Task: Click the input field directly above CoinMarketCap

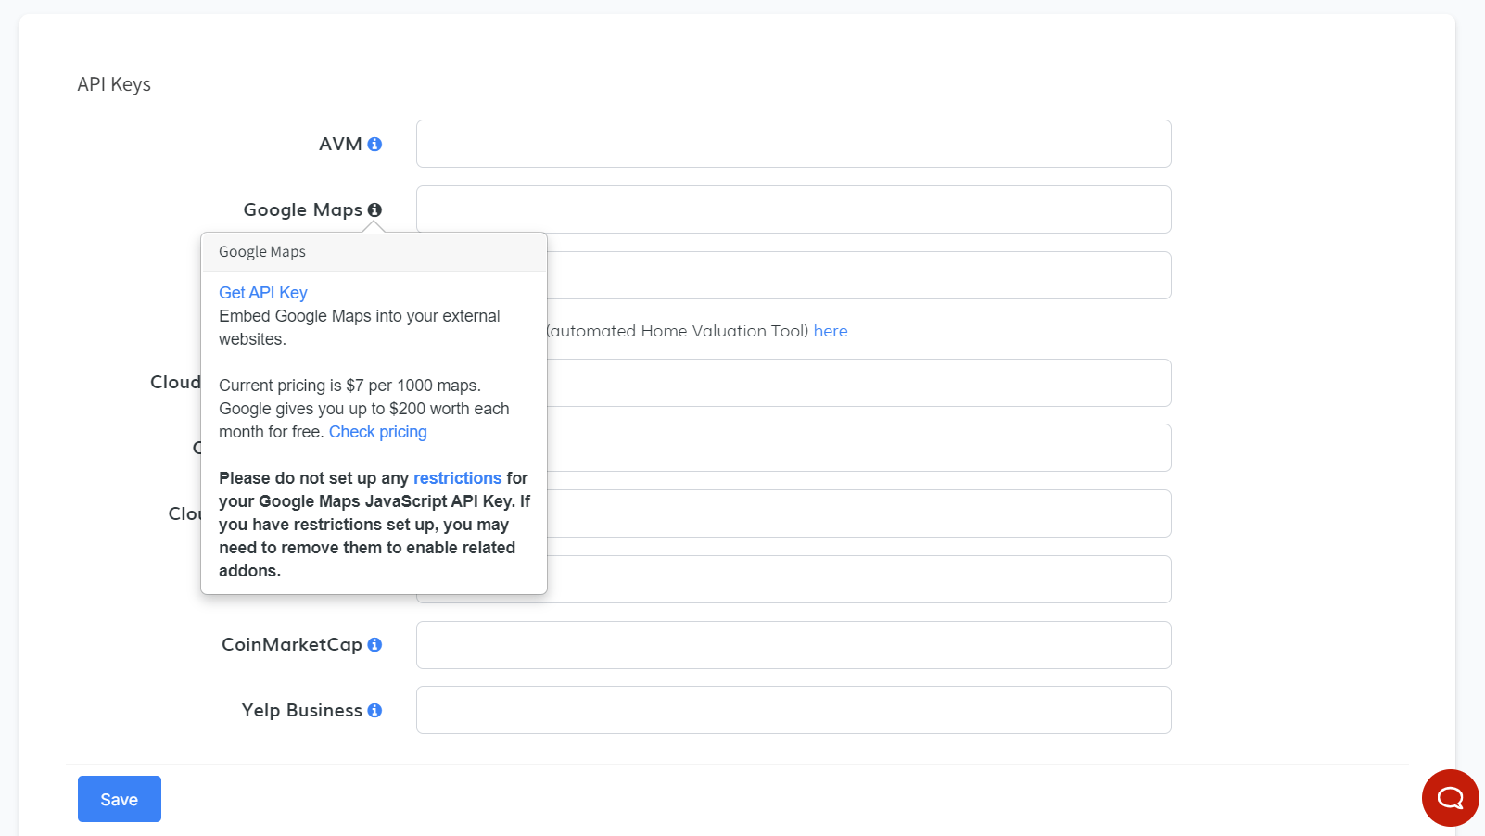Action: click(858, 579)
